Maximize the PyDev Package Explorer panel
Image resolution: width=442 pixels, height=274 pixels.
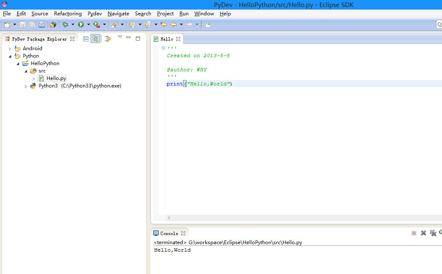pyautogui.click(x=138, y=39)
